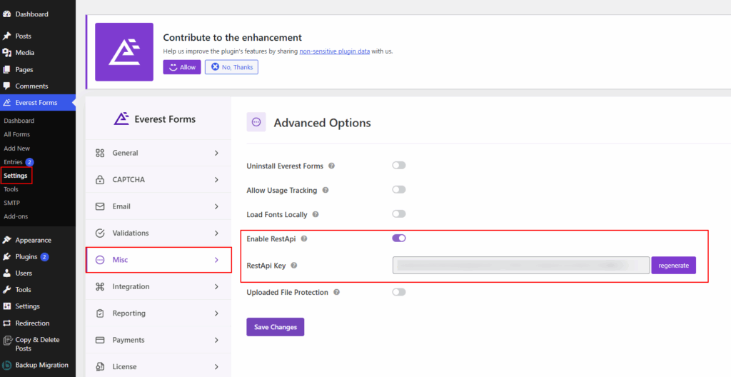This screenshot has width=731, height=377.
Task: Turn on Load Fonts Locally
Action: [398, 214]
